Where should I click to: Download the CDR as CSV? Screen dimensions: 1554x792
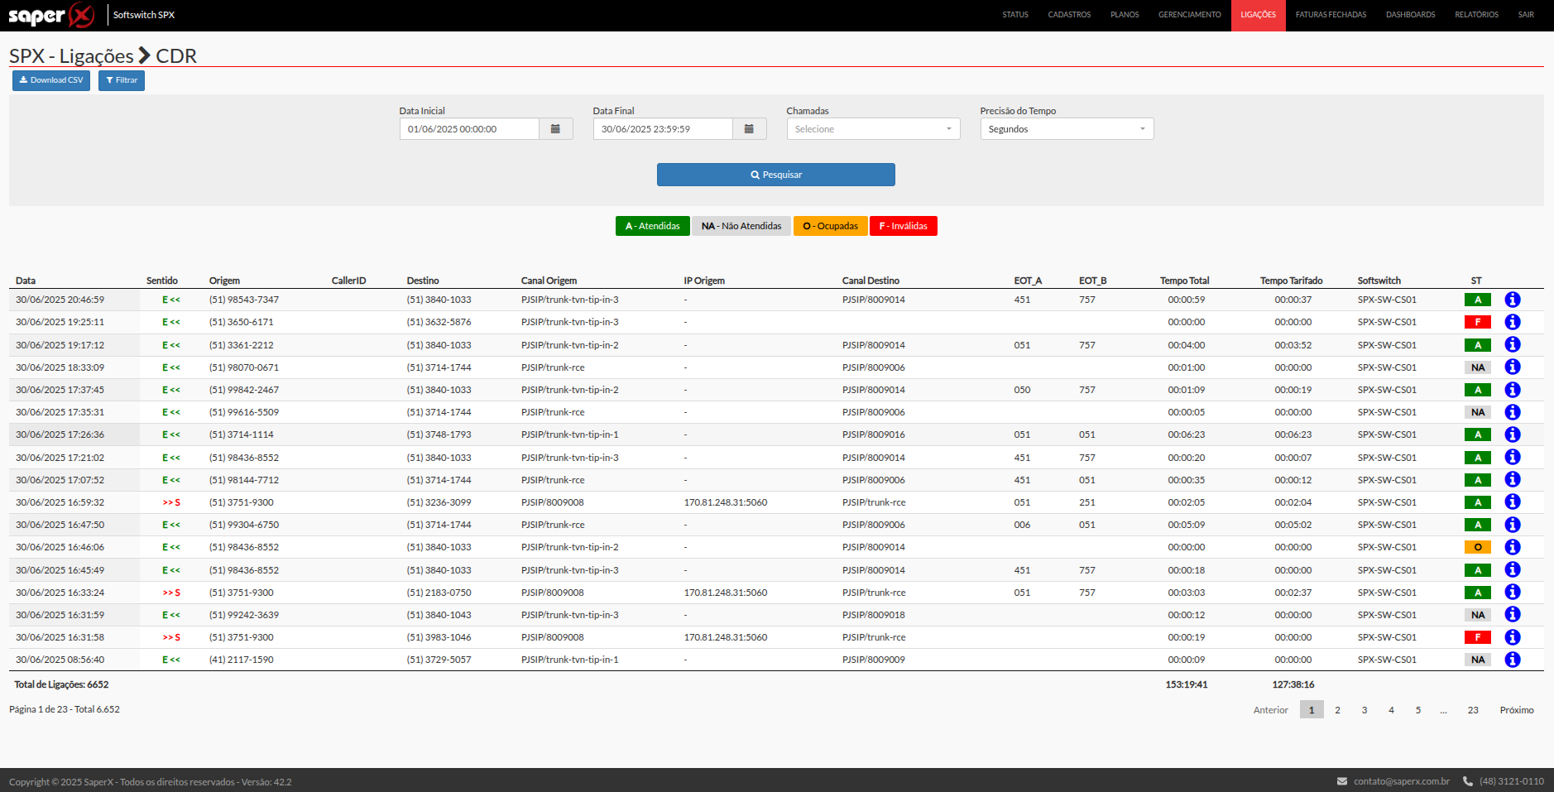click(51, 80)
